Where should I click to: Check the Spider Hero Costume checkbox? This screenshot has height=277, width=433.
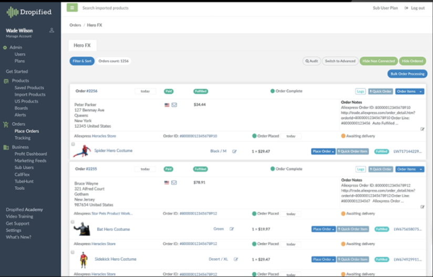click(73, 144)
